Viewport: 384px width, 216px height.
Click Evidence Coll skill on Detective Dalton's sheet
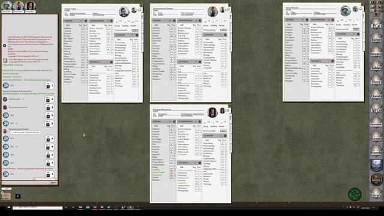pos(184,85)
